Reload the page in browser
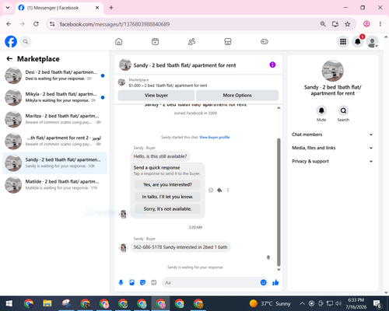The image size is (389, 311). pyautogui.click(x=36, y=24)
